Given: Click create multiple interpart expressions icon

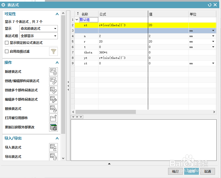Looking at the screenshot, I should click(53, 90).
